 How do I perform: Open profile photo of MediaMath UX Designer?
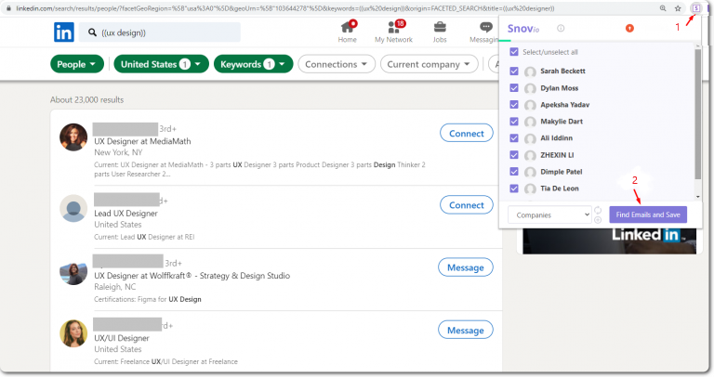pos(73,136)
